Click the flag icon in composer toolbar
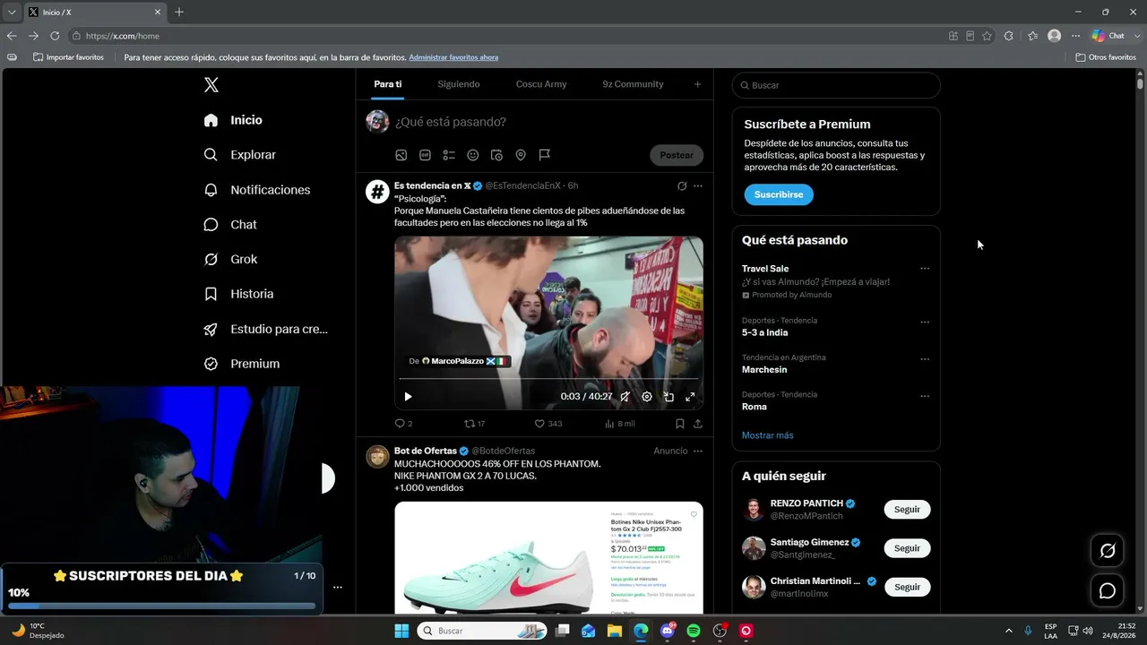 (x=544, y=155)
